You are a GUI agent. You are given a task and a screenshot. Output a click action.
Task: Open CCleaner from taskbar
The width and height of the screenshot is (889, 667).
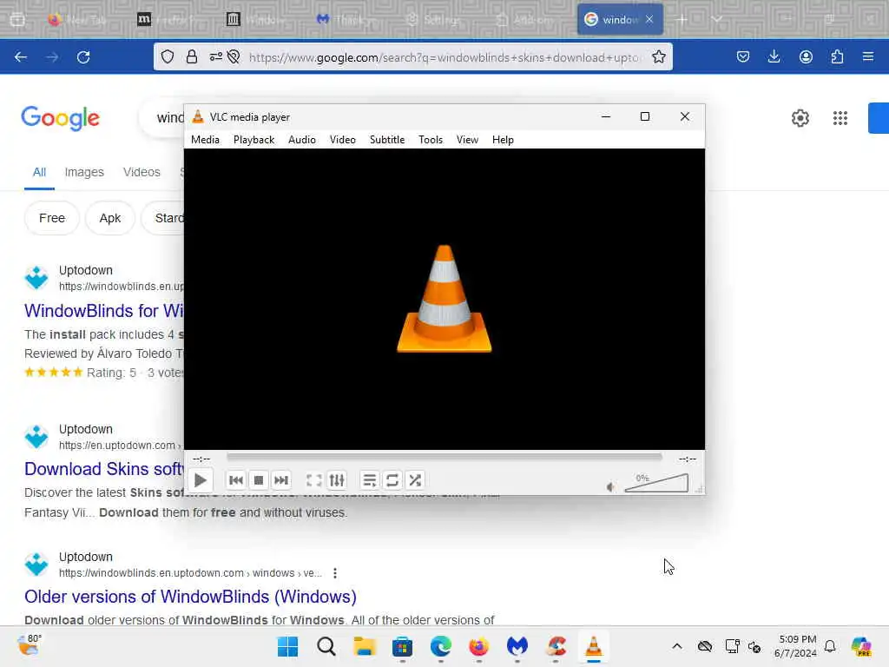click(x=556, y=646)
